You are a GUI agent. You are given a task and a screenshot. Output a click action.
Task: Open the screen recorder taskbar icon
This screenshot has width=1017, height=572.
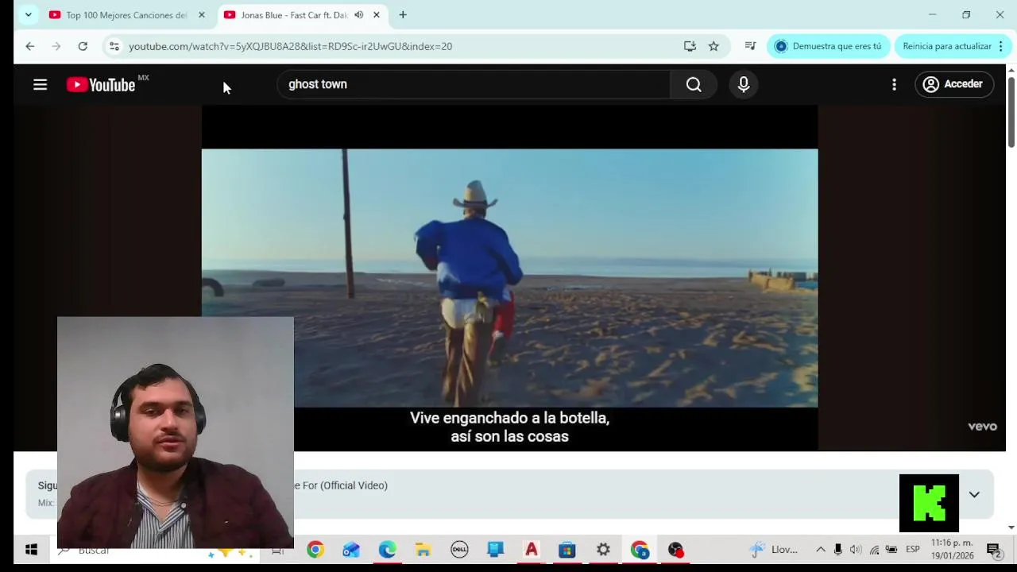pos(675,550)
